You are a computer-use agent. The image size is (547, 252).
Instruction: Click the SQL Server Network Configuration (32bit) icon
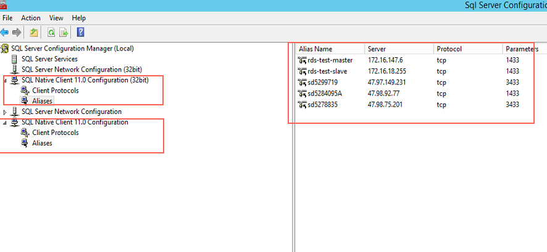pos(15,70)
